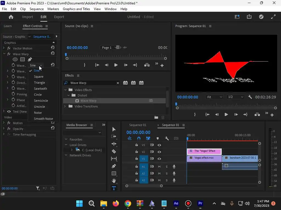Filter 32-bit Color effects
The height and width of the screenshot is (210, 281).
pos(133,83)
